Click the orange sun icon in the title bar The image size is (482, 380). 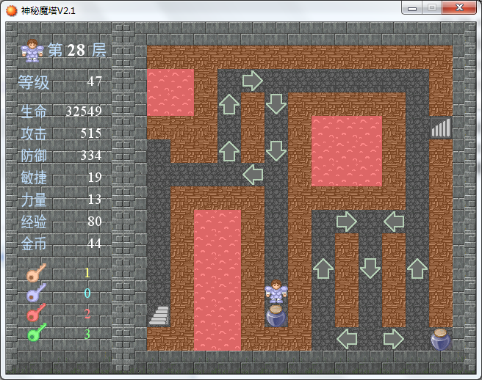click(12, 11)
